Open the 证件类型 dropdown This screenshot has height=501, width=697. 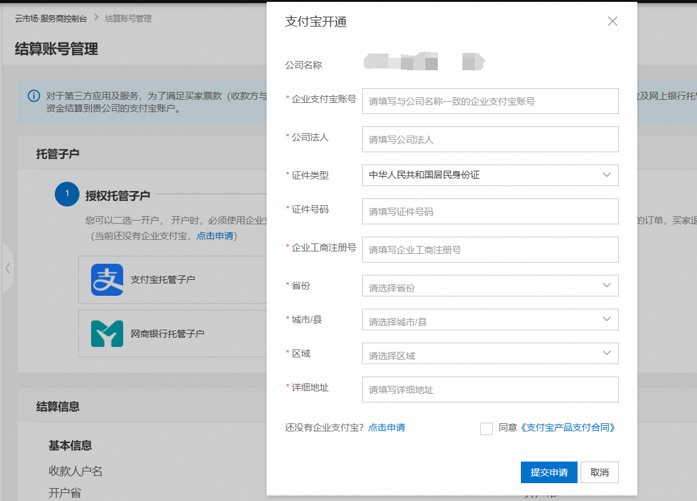coord(490,175)
